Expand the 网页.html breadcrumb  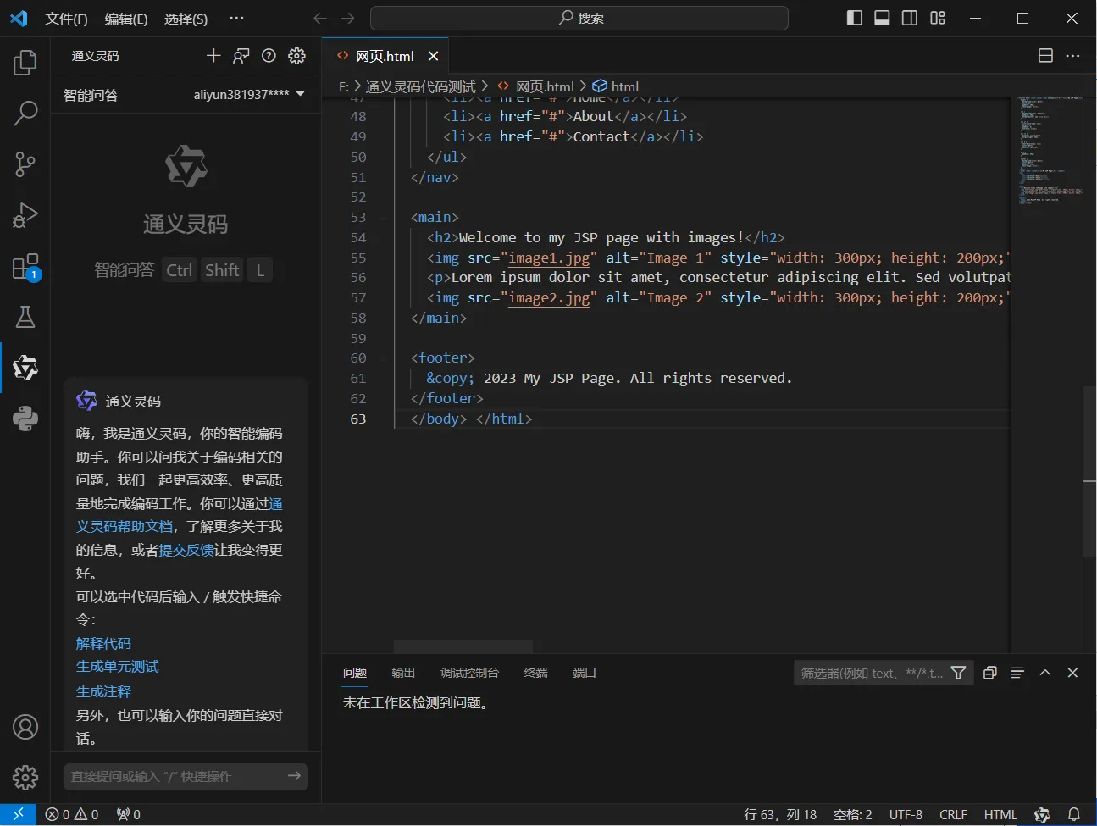tap(535, 86)
